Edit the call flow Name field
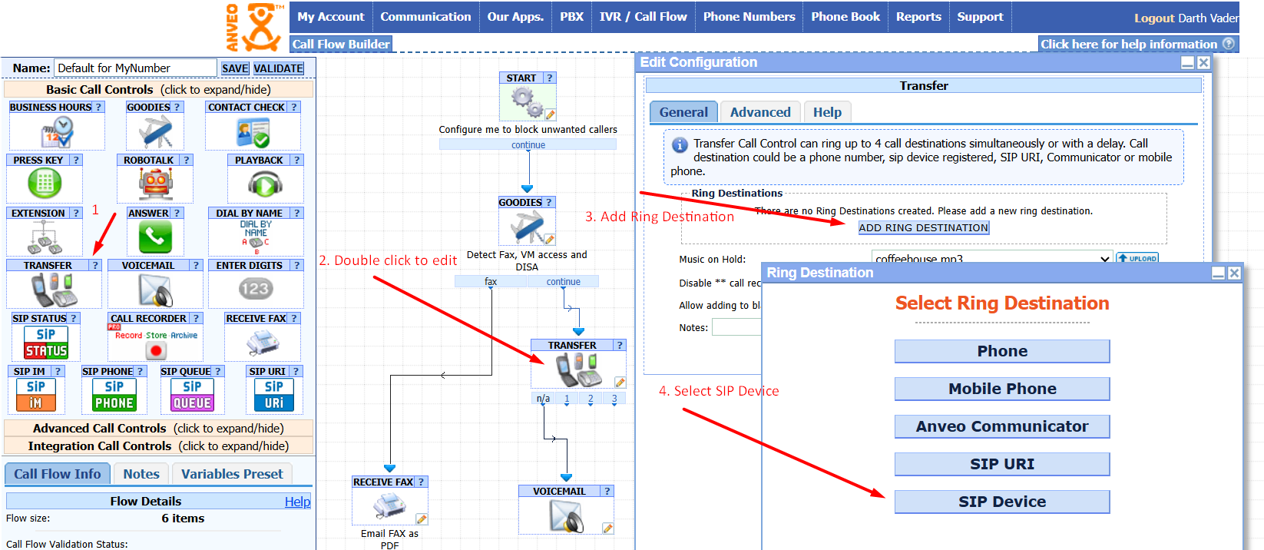 [136, 68]
